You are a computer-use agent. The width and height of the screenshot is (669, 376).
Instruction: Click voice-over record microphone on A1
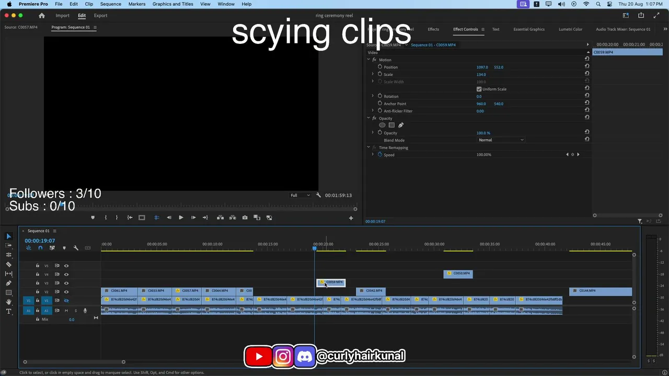pos(85,311)
